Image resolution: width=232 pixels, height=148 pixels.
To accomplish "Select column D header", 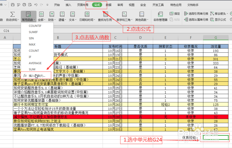I will tap(140, 38).
